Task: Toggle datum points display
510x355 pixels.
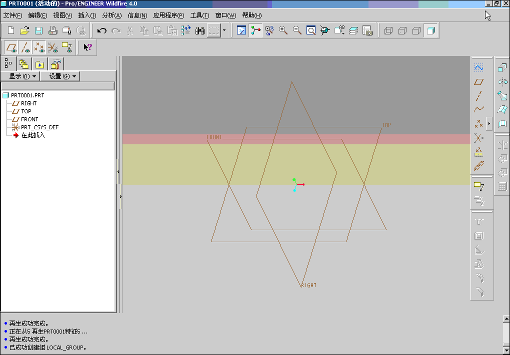Action: coord(39,47)
